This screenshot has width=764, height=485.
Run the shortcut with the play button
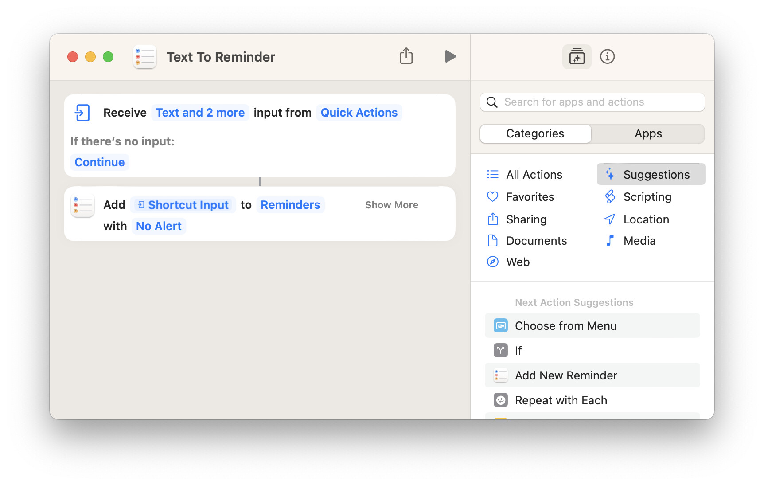tap(450, 57)
